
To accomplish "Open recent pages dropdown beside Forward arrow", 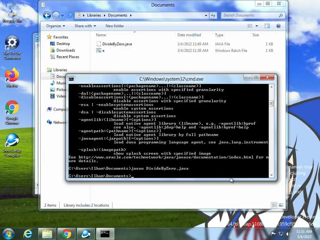I will (x=62, y=16).
